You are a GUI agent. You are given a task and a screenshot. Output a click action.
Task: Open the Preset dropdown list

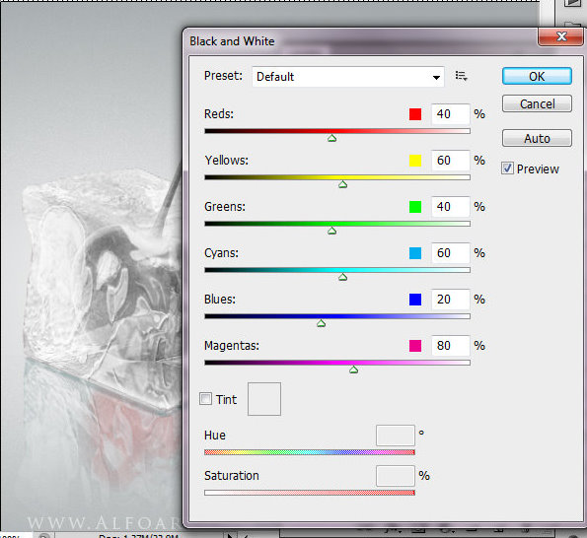click(348, 77)
